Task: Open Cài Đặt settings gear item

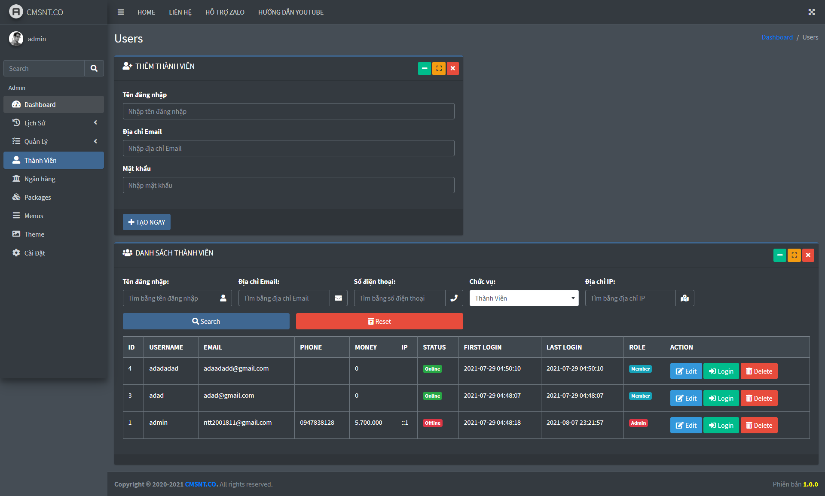Action: tap(34, 253)
